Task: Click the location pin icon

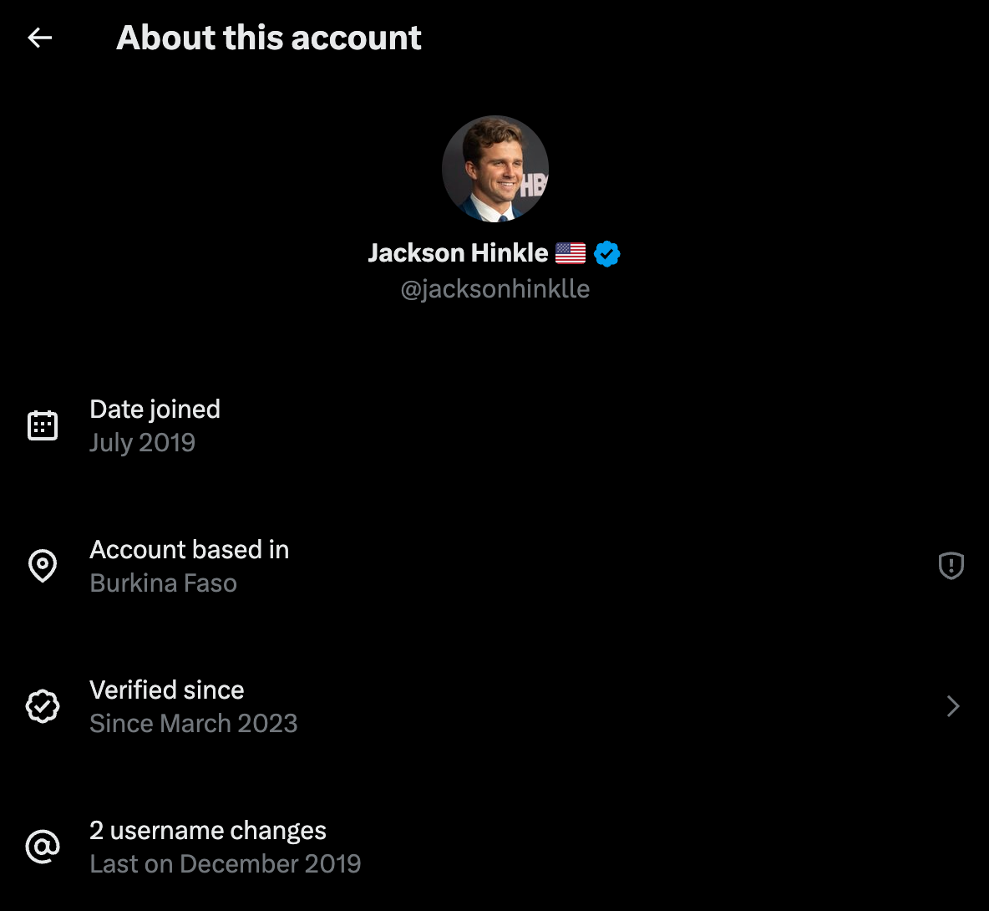Action: coord(43,566)
